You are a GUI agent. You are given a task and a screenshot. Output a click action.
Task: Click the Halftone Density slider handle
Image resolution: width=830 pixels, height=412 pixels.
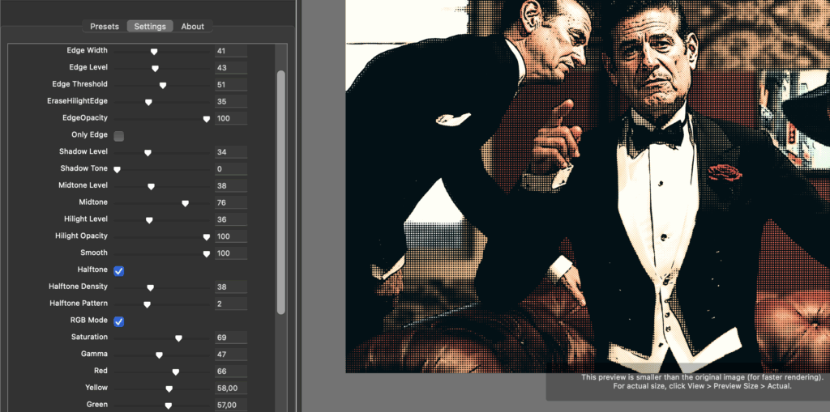point(150,287)
